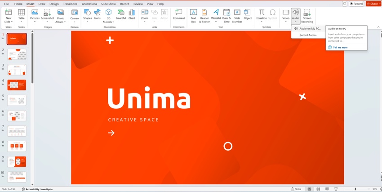The image size is (382, 192).
Task: Choose Record Audio option
Action: point(308,35)
